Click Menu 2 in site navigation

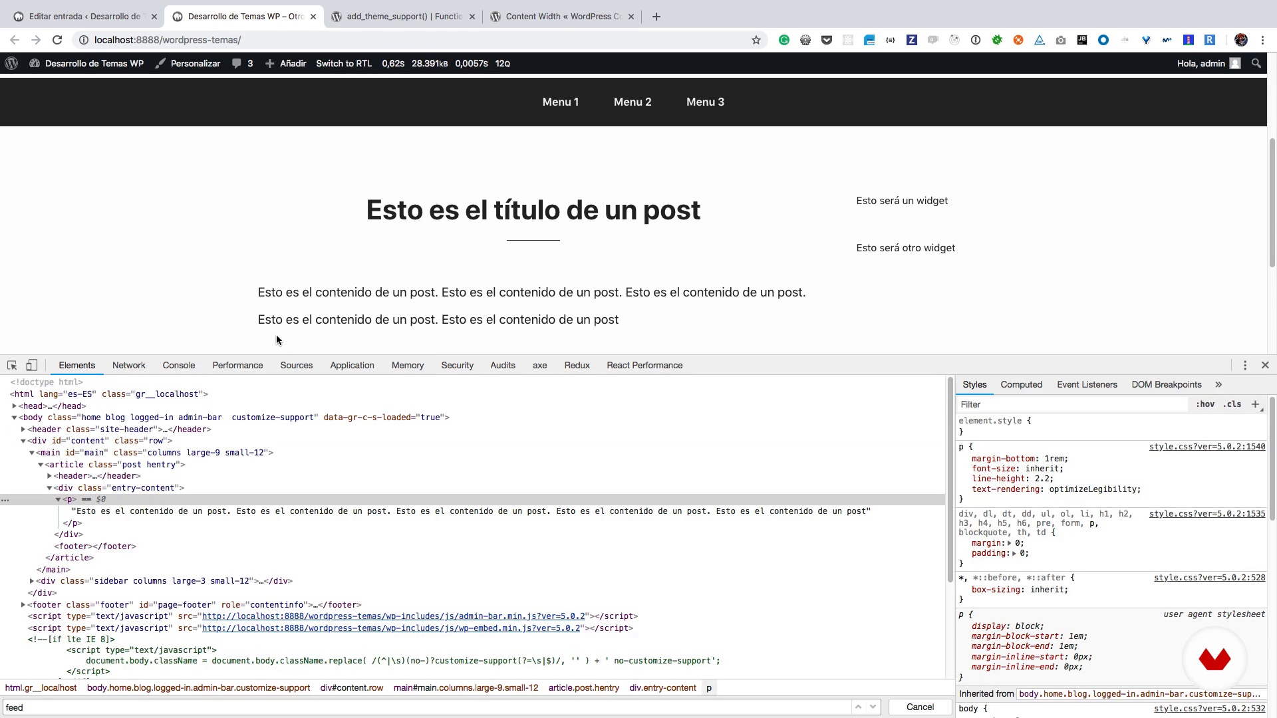(x=633, y=102)
